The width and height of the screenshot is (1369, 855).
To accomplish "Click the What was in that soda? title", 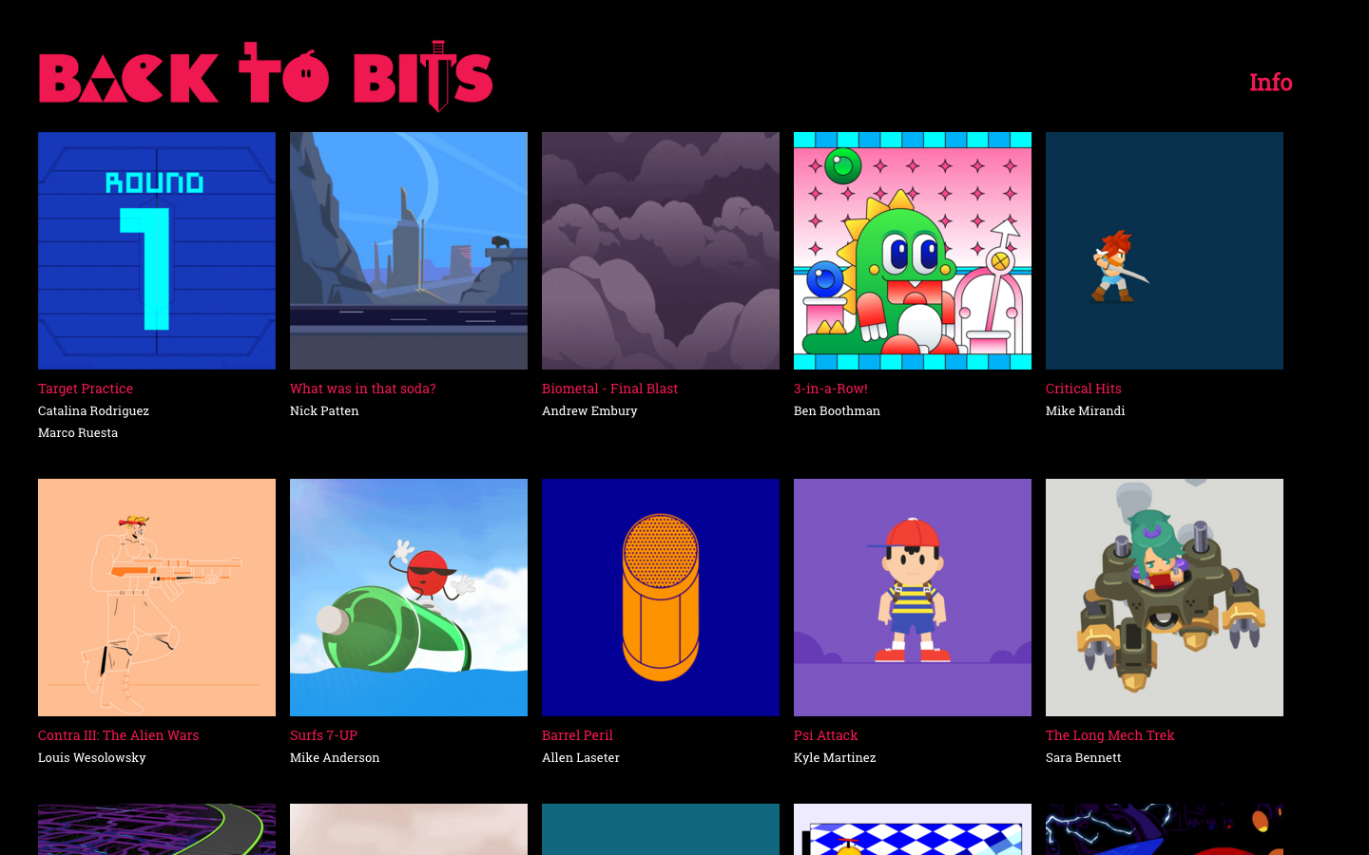I will tap(363, 389).
